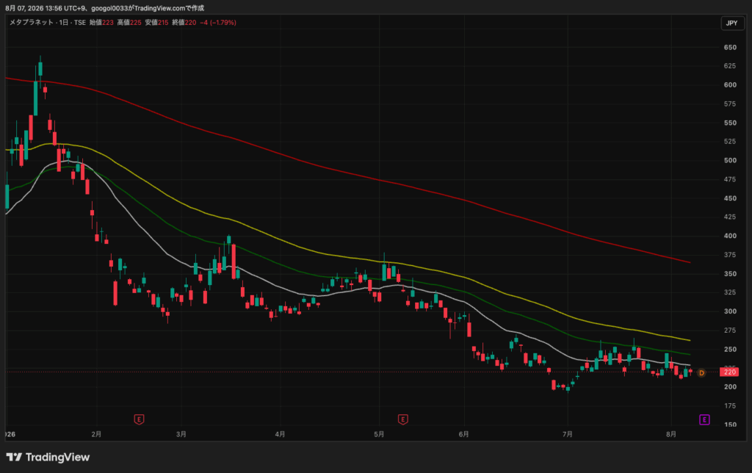
Task: Click the 150 price axis label
Action: 730,425
